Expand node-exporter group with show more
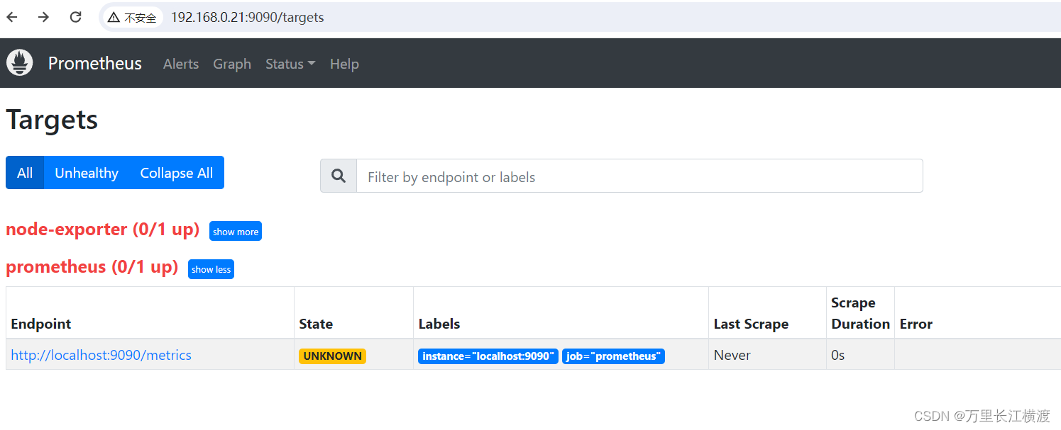The width and height of the screenshot is (1061, 430). (x=236, y=232)
